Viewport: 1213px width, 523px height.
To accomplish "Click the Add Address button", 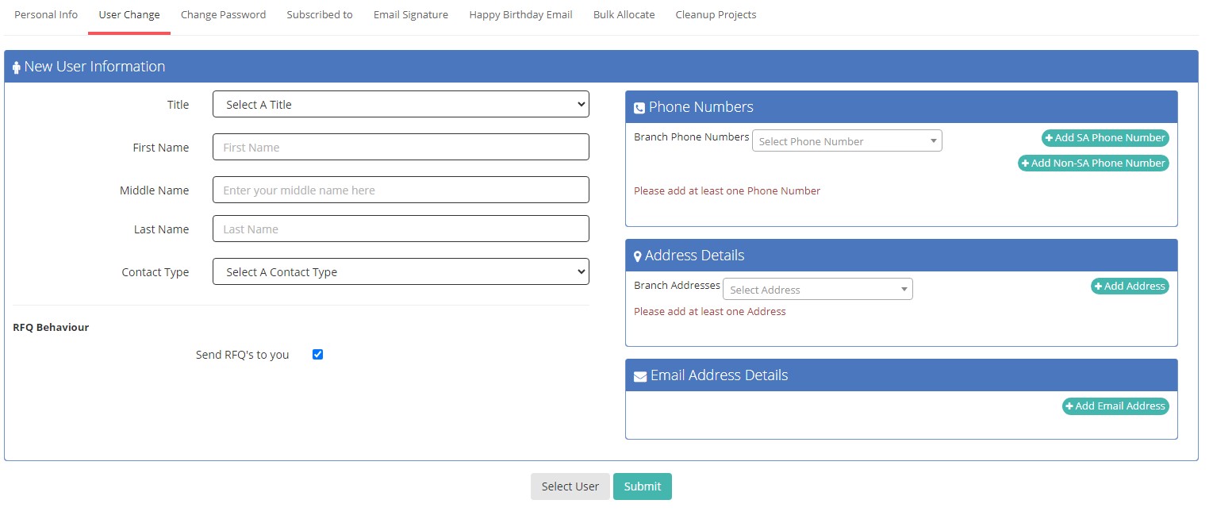I will click(x=1130, y=286).
